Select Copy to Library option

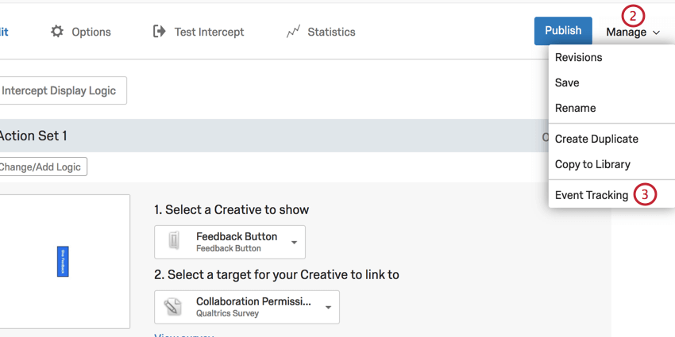(x=592, y=164)
